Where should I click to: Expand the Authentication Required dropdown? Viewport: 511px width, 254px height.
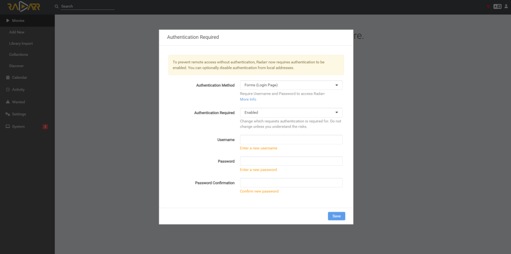[291, 113]
